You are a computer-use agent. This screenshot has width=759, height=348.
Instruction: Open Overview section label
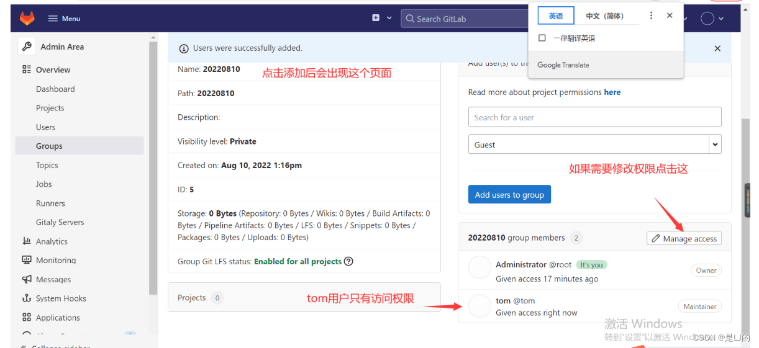[x=53, y=69]
